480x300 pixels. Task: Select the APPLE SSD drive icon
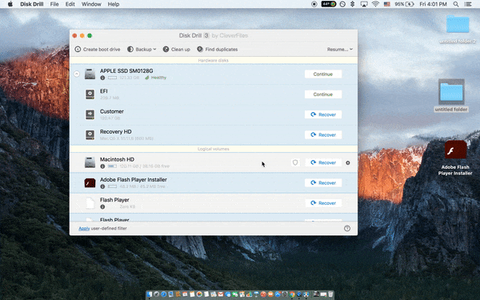(90, 74)
